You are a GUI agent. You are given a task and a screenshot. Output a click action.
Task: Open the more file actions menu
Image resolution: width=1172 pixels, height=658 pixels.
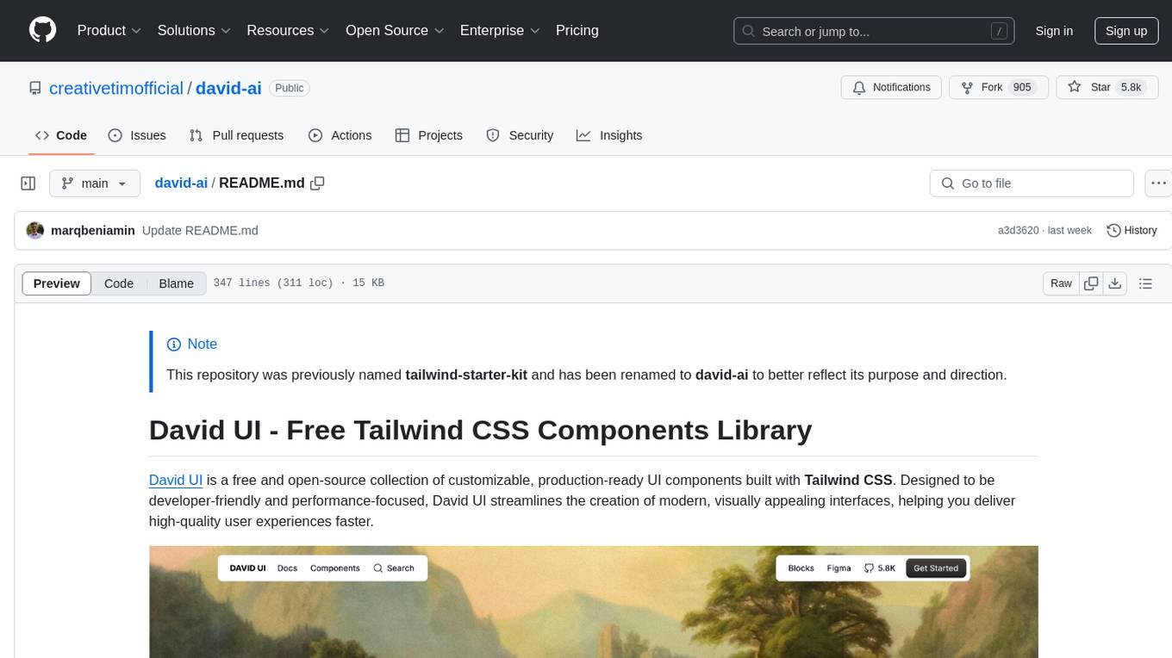tap(1158, 183)
